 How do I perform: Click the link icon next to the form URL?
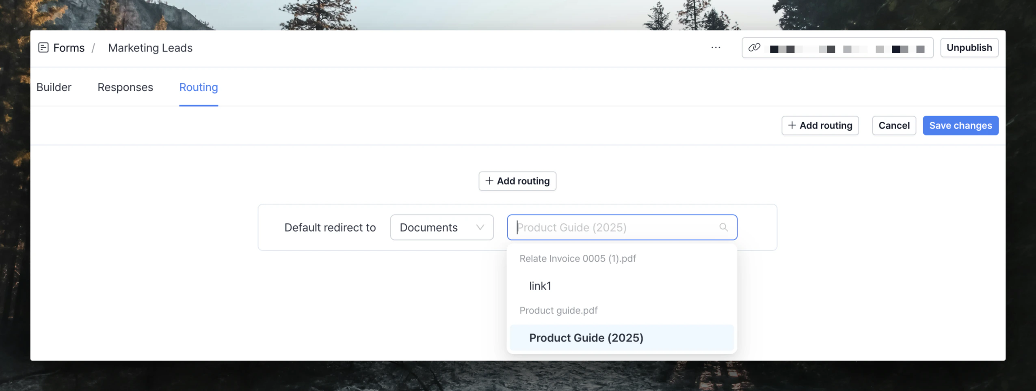[753, 47]
